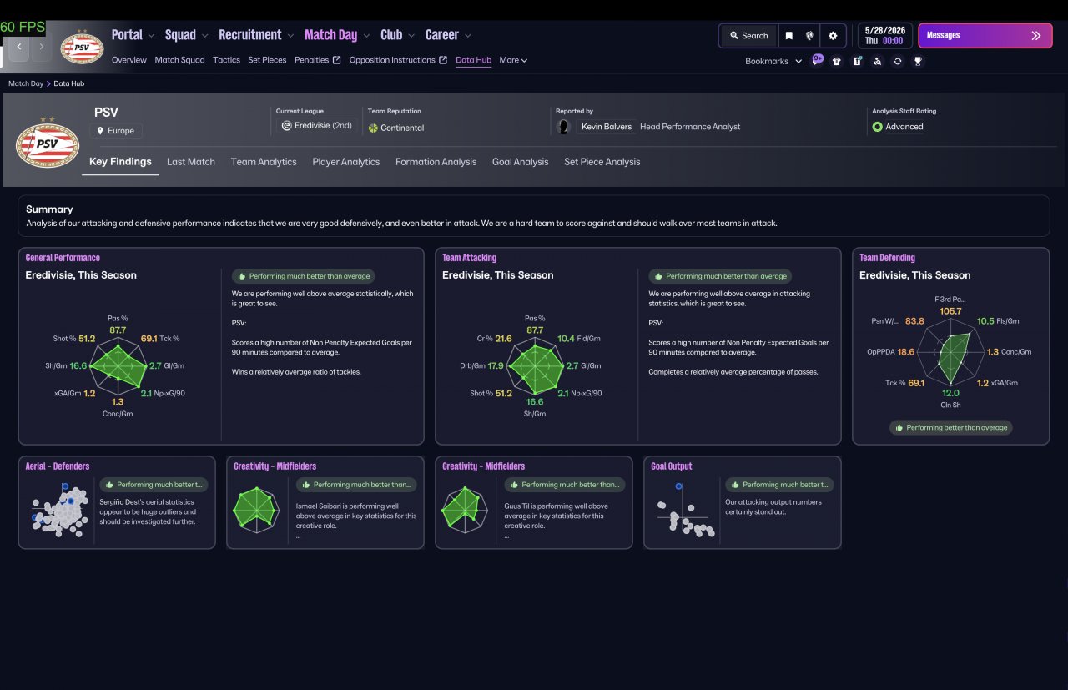Open the Team Analytics tab
This screenshot has width=1068, height=690.
tap(264, 162)
